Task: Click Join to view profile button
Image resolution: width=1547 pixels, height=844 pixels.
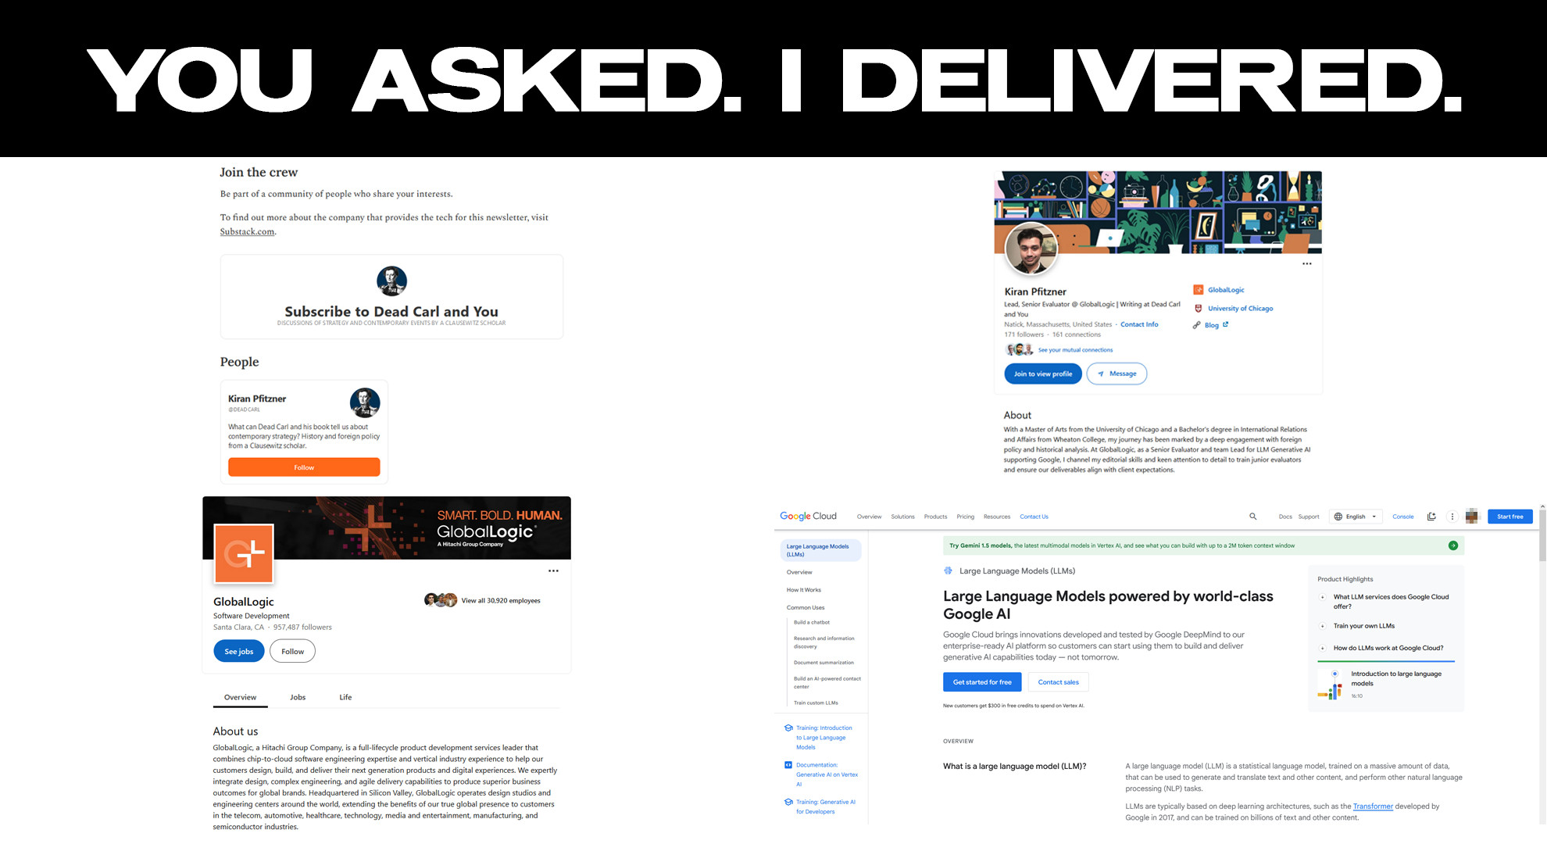Action: (1042, 373)
